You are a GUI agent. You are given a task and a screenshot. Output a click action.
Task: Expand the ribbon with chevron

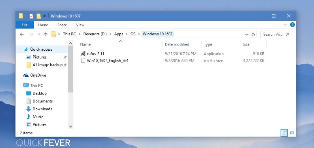[x=285, y=25]
